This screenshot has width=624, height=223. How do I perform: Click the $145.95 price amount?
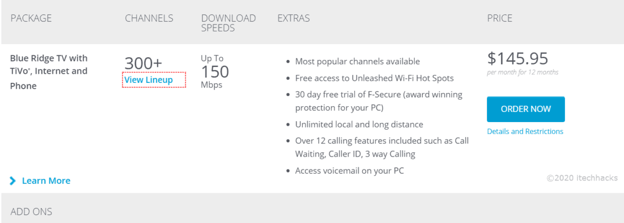(517, 58)
